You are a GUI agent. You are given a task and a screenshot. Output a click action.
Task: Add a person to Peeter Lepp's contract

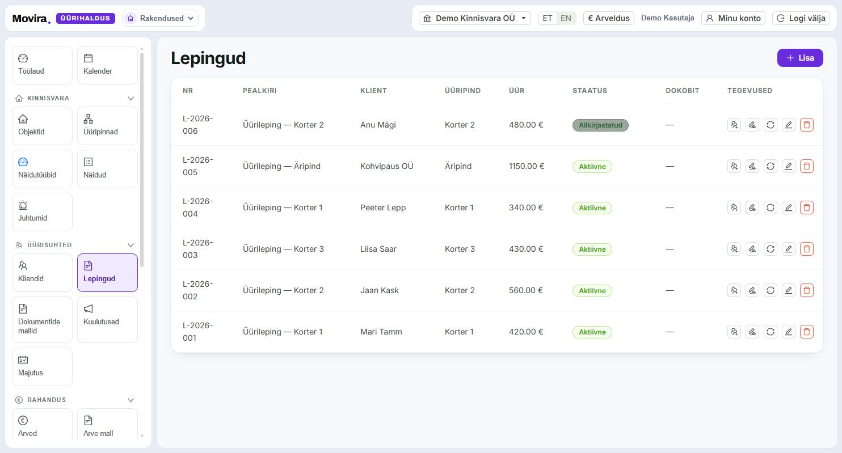(734, 208)
